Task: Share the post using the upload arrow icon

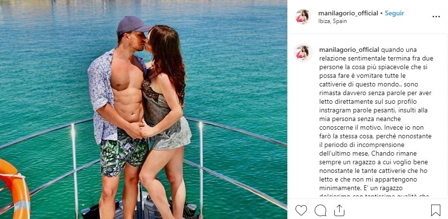Action: click(339, 210)
